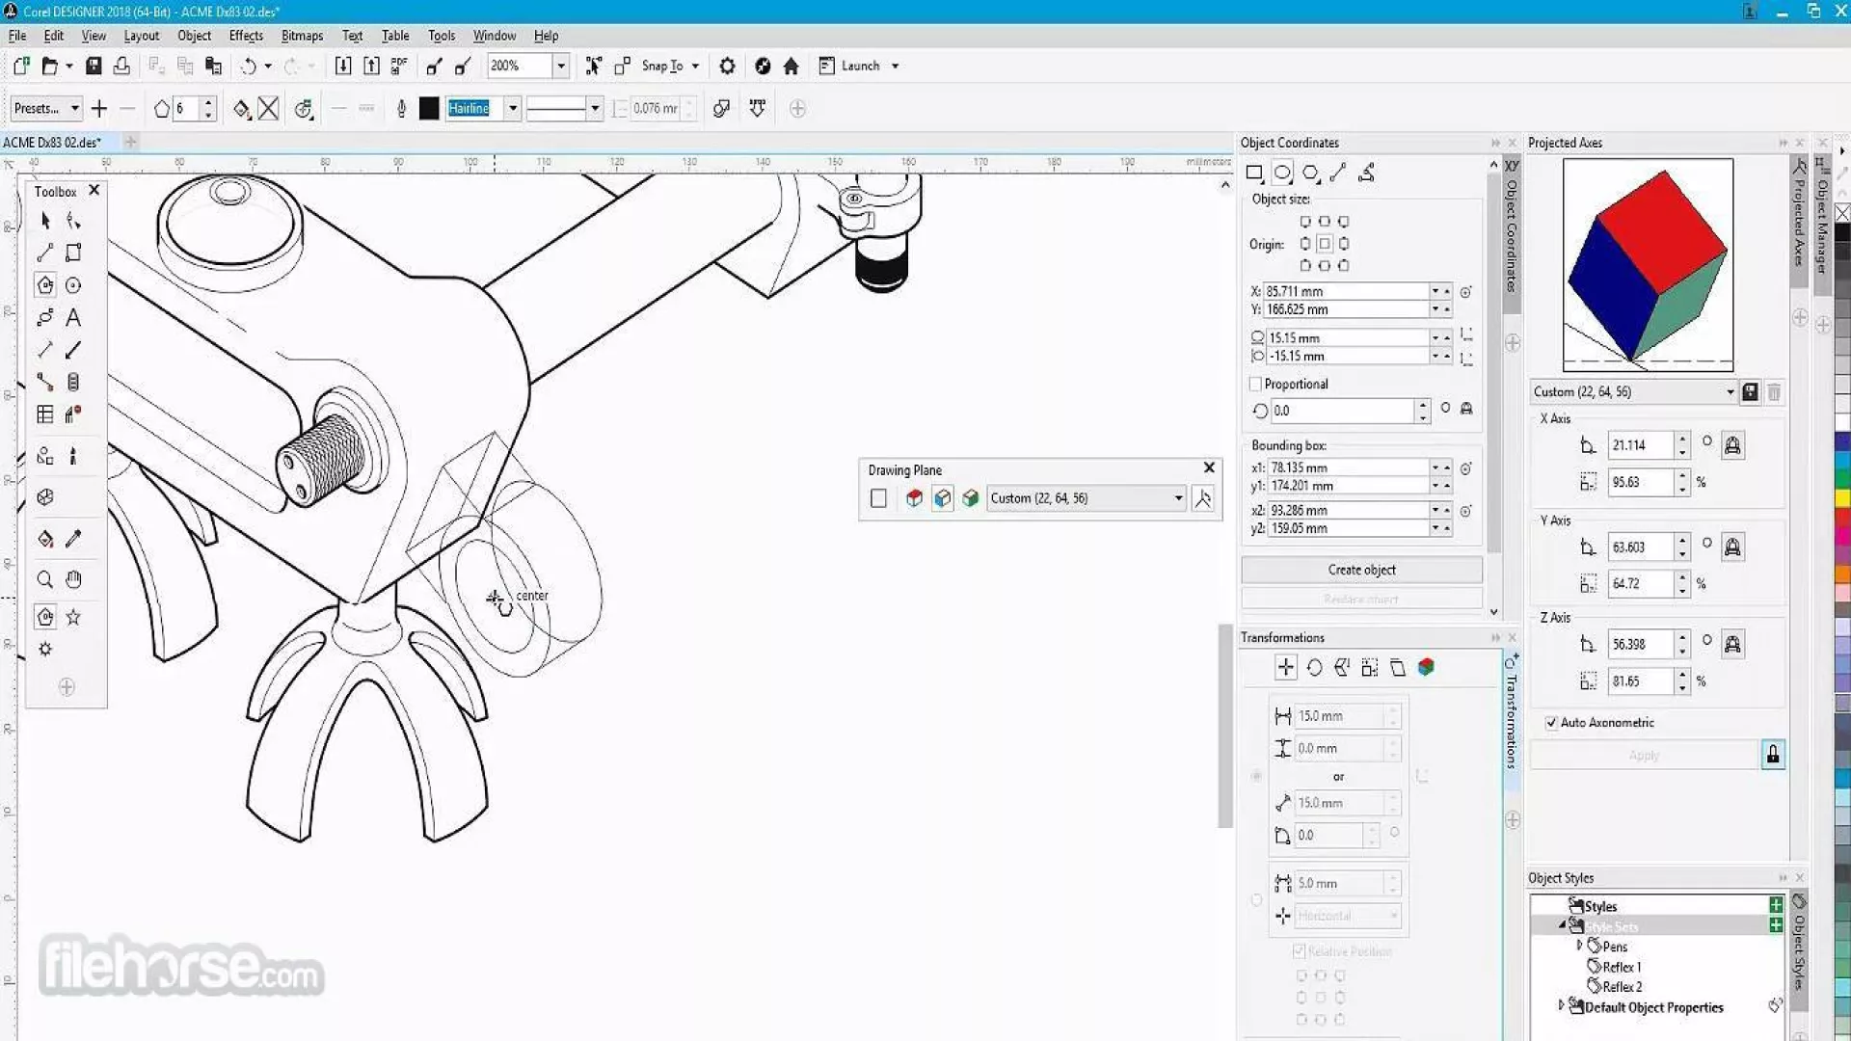This screenshot has height=1041, width=1851.
Task: Open the Bitmaps menu
Action: point(302,36)
